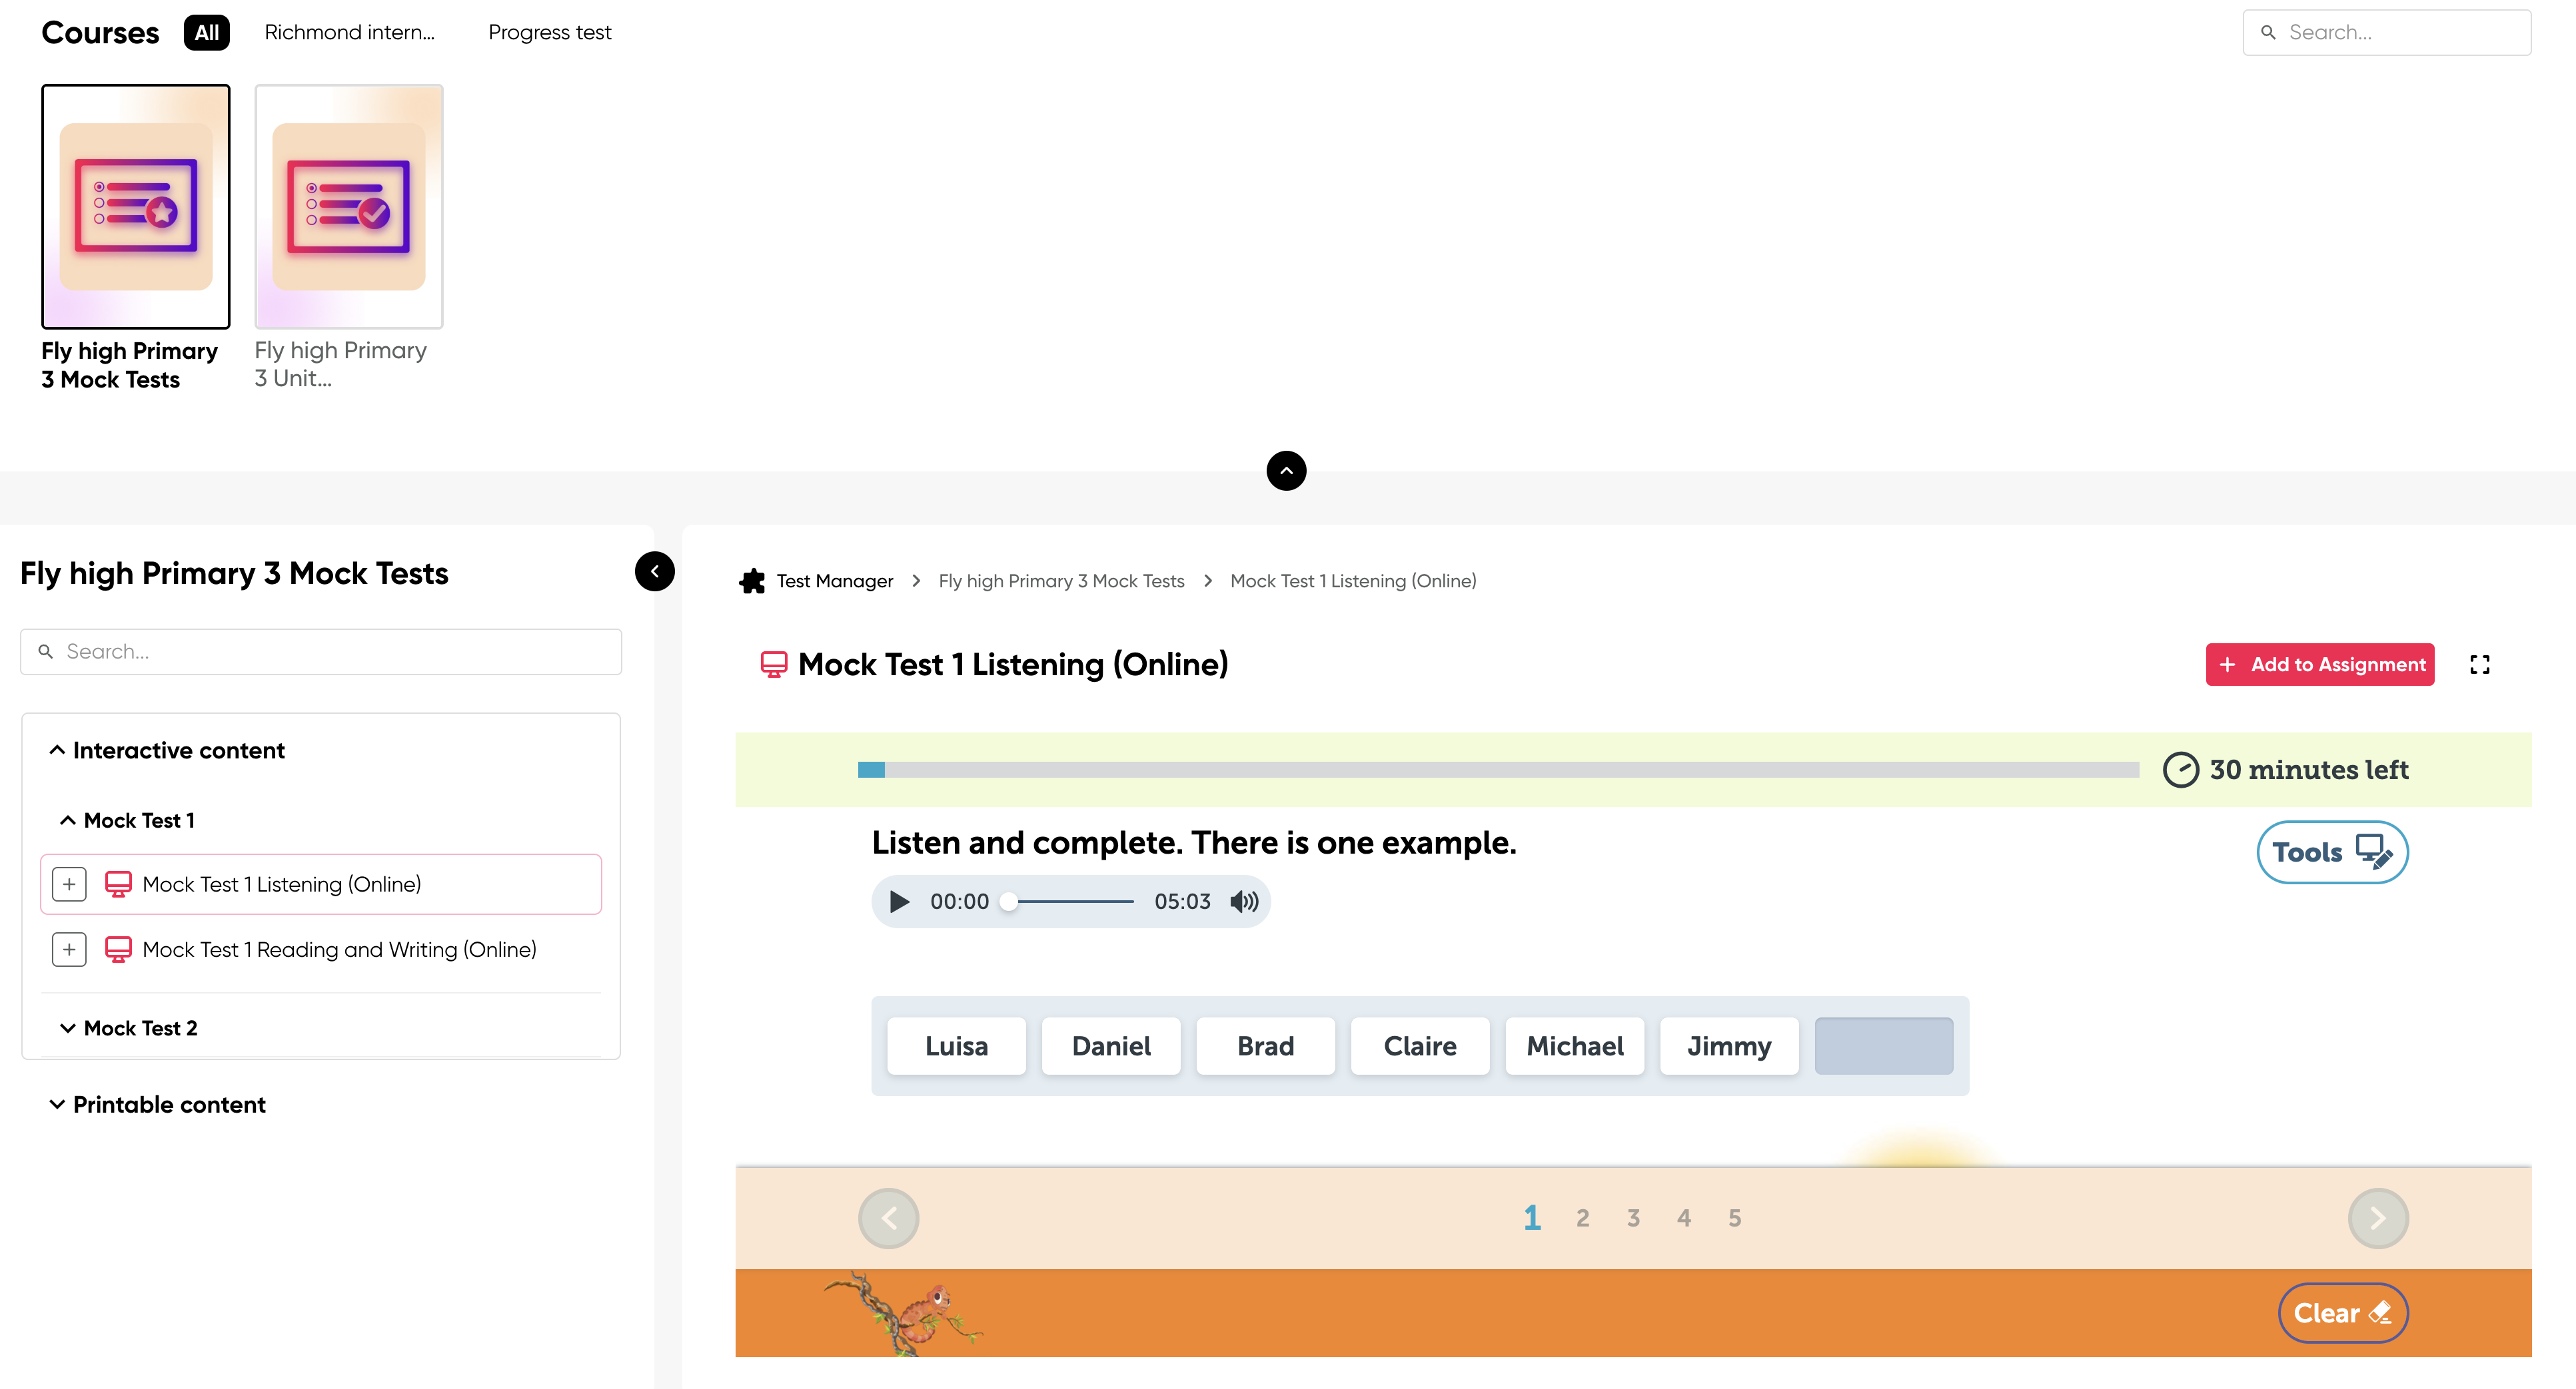Collapse the courses section with up arrow
Image resolution: width=2576 pixels, height=1389 pixels.
[x=1286, y=471]
